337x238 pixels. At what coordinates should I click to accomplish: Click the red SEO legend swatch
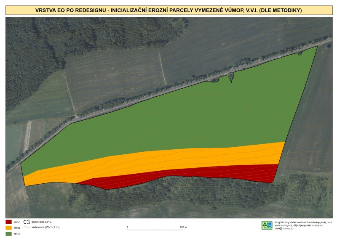click(8, 222)
